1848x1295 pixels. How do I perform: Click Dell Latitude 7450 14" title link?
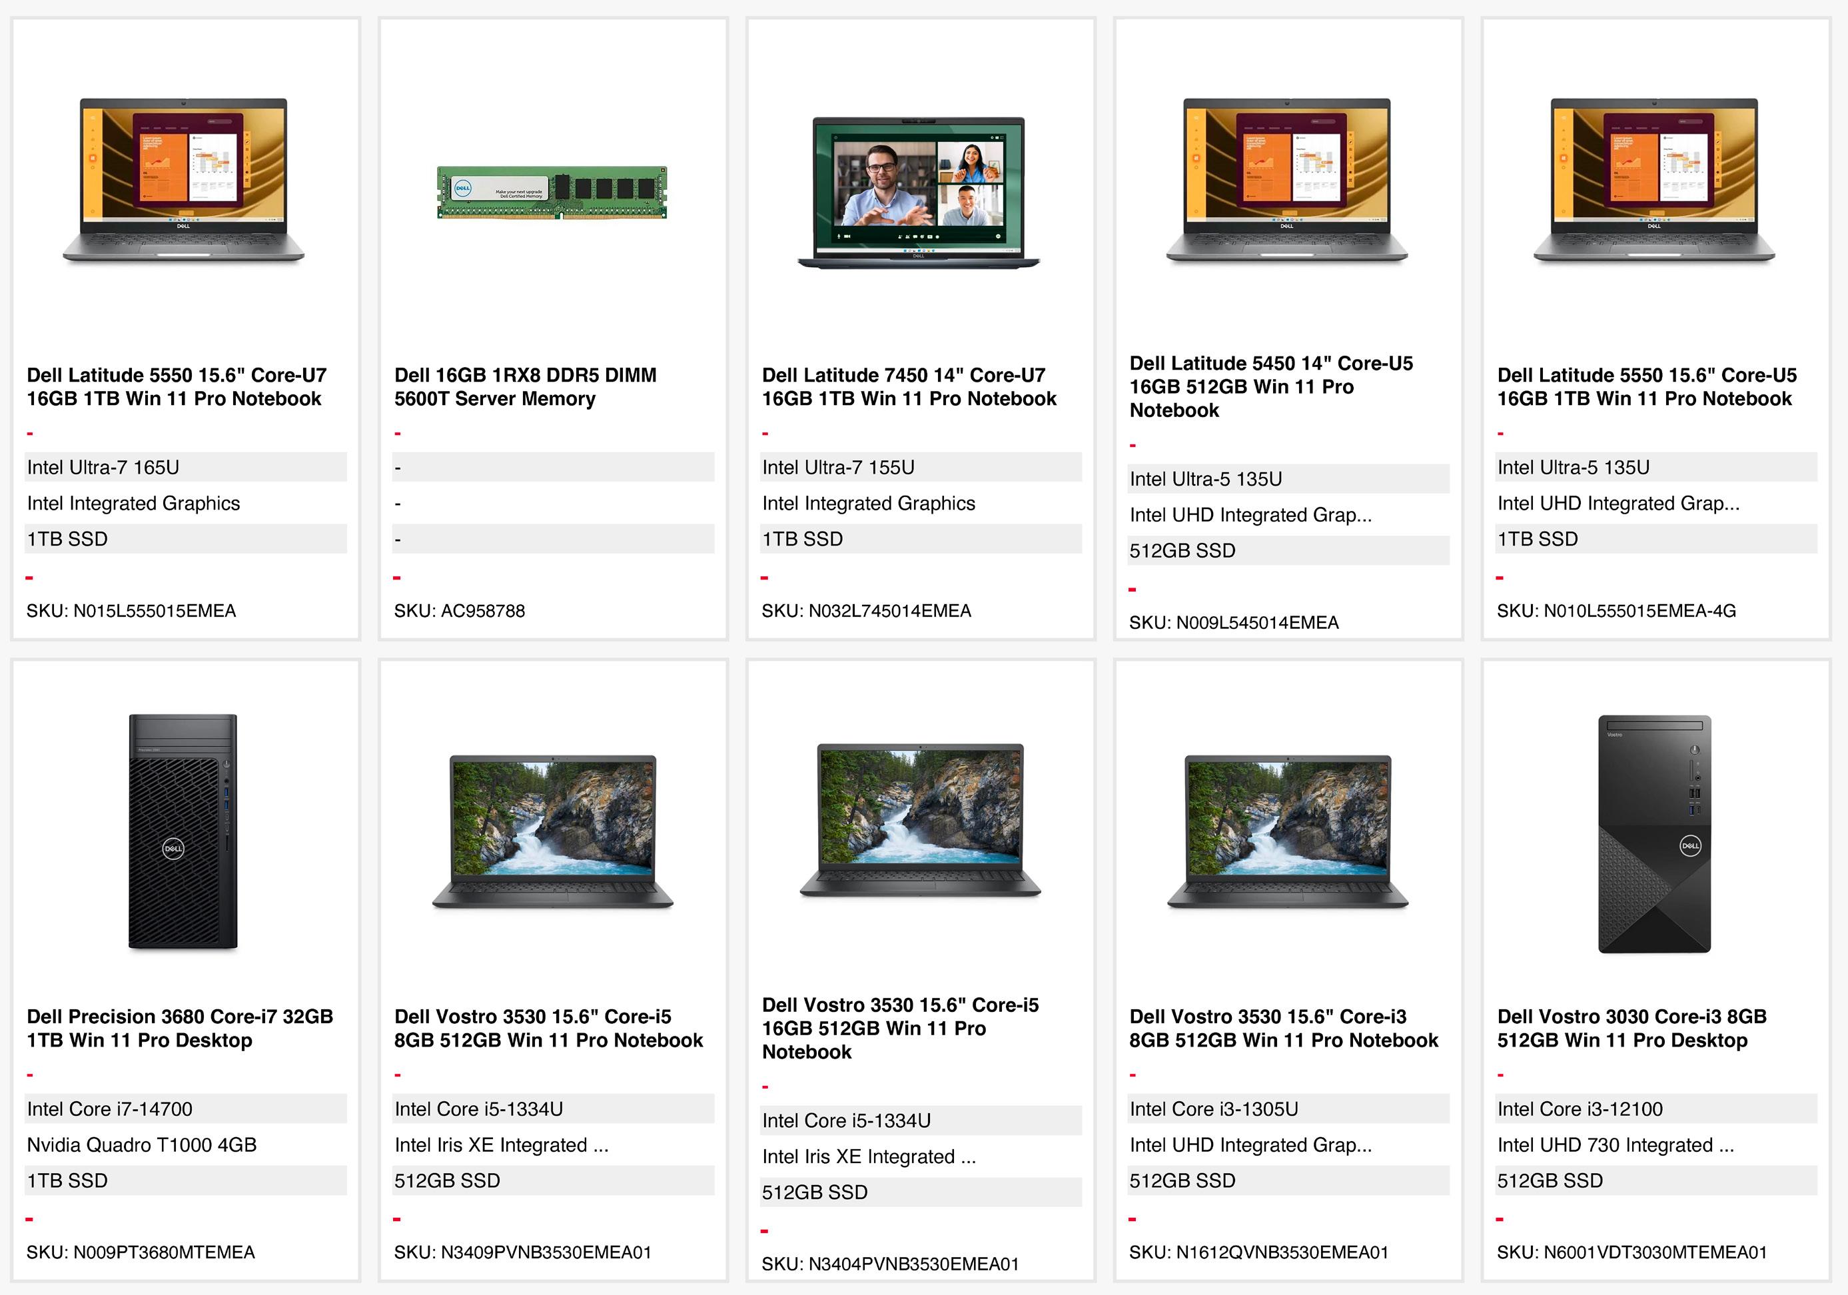tap(909, 387)
